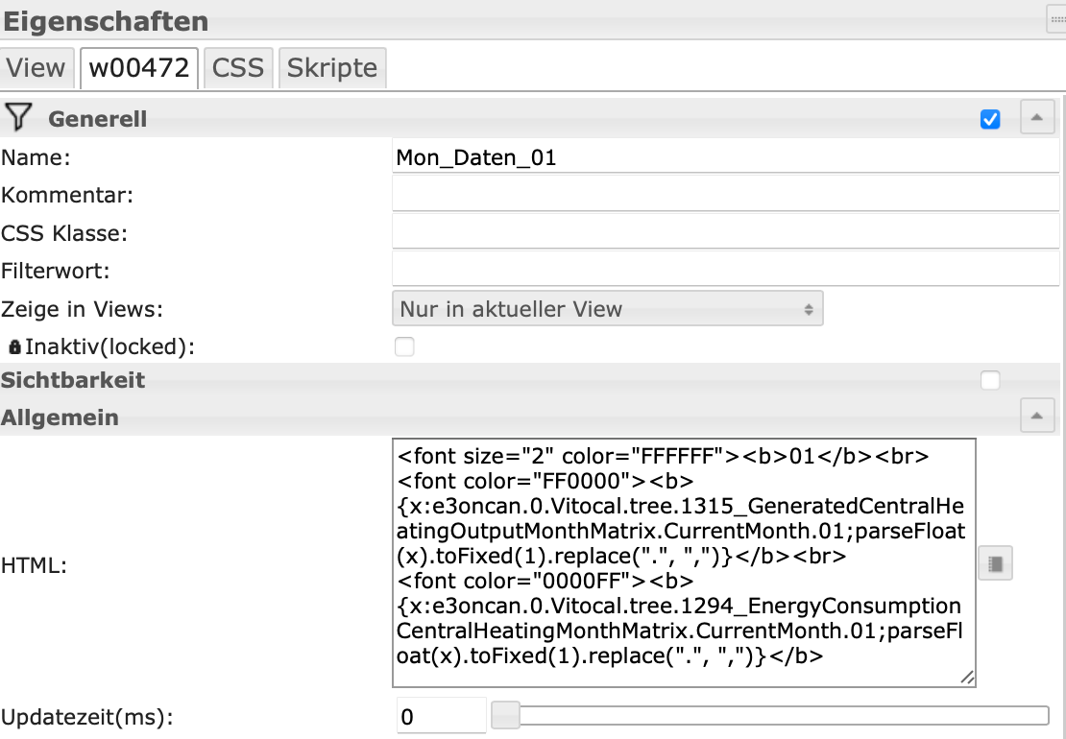Click into the Name field

pos(725,157)
